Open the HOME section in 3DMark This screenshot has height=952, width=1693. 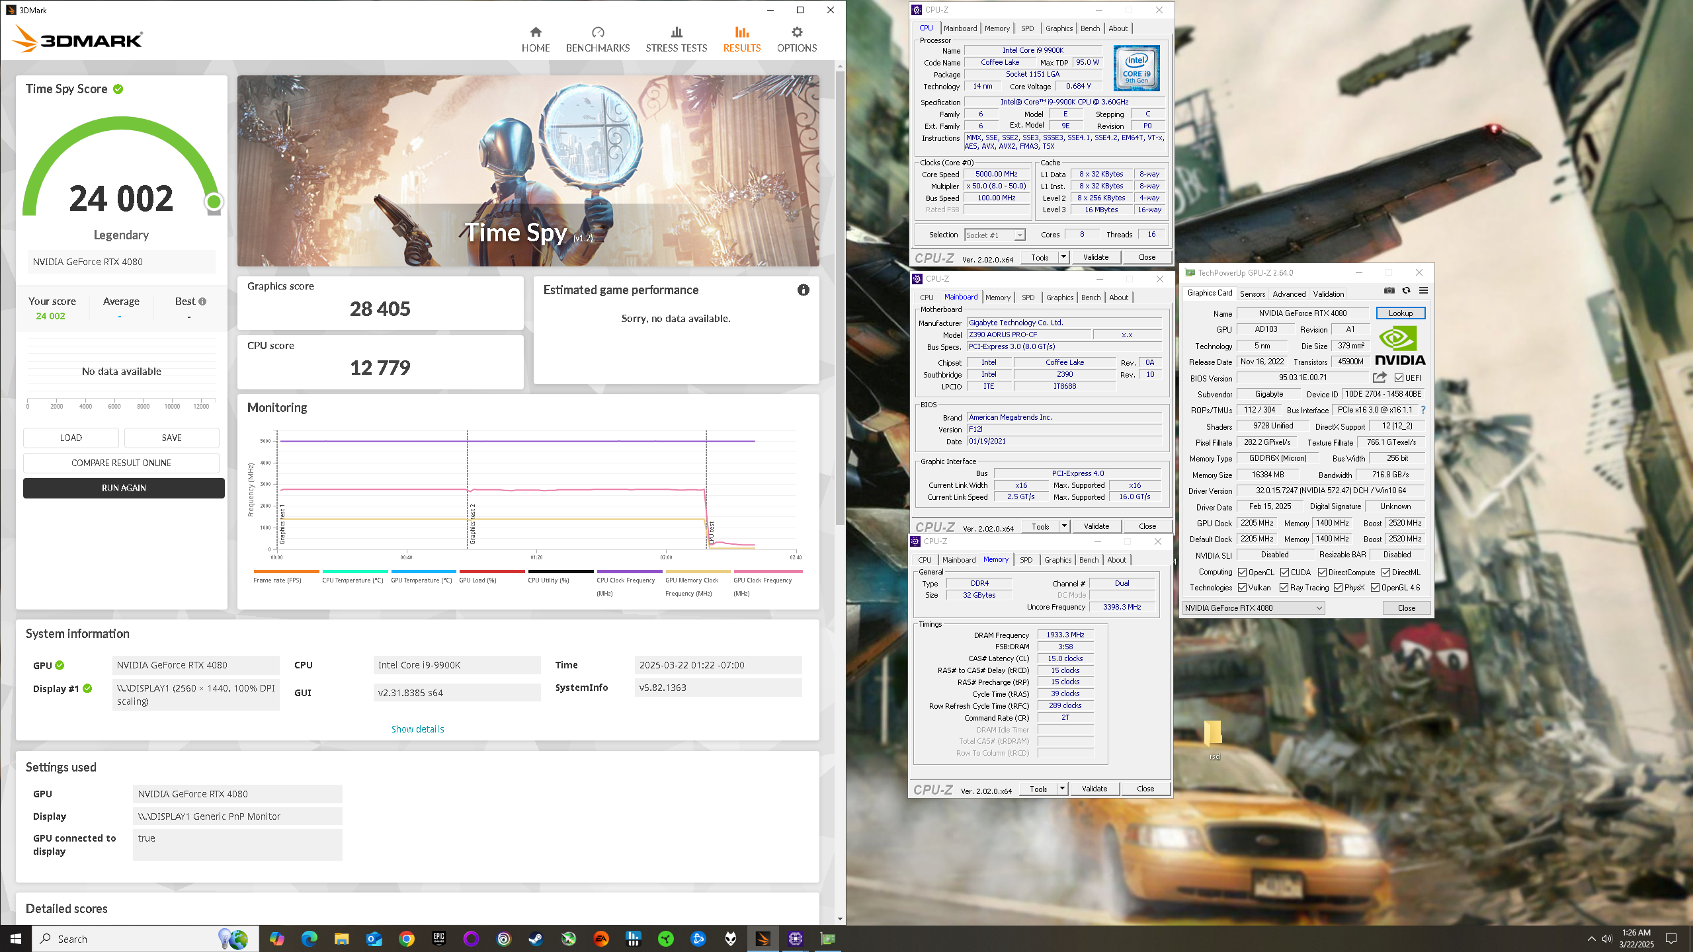coord(535,40)
